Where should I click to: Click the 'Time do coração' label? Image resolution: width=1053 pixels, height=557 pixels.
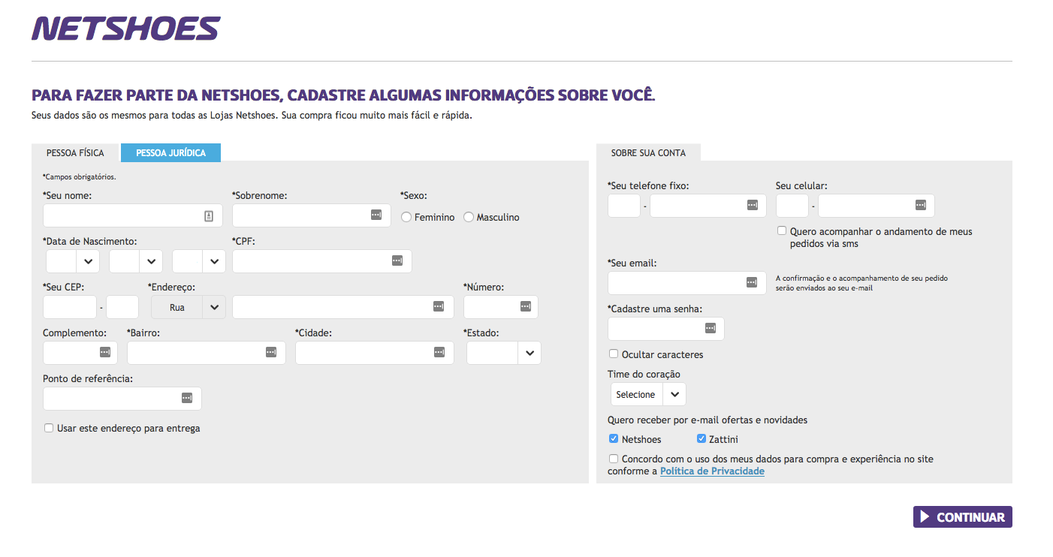point(644,374)
